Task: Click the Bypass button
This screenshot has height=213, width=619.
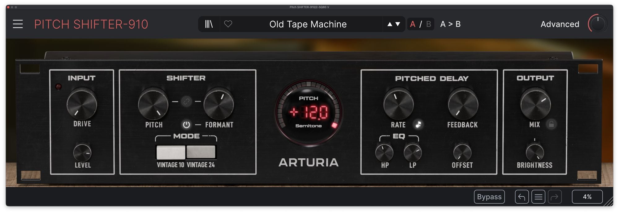Action: click(x=489, y=197)
